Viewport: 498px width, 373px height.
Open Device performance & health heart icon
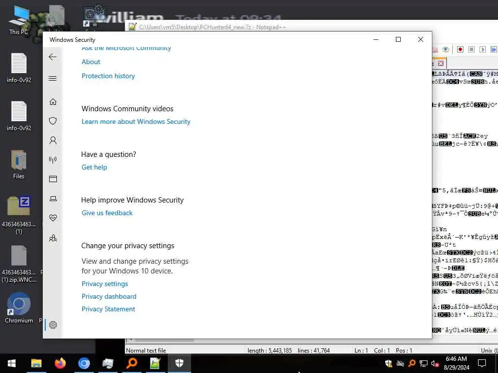coord(53,218)
